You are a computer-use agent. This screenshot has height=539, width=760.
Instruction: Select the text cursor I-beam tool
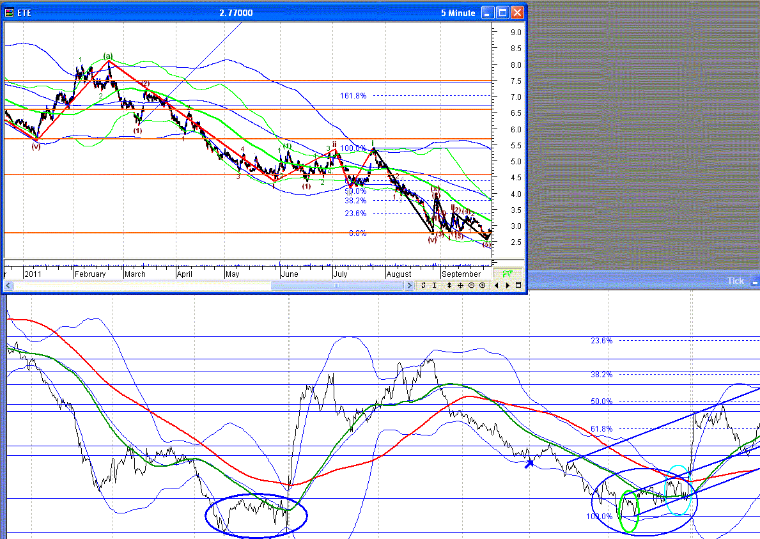tap(435, 286)
